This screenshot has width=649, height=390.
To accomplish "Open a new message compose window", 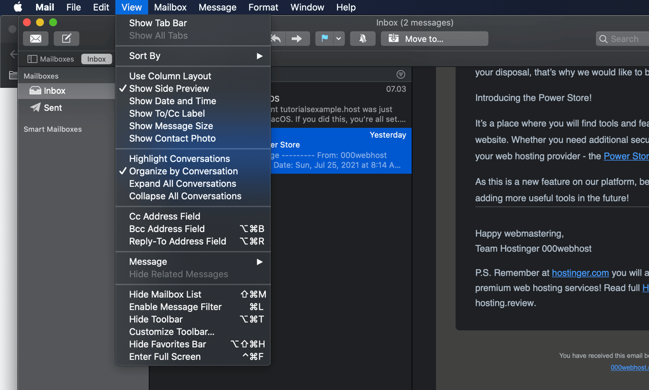I will pyautogui.click(x=67, y=39).
